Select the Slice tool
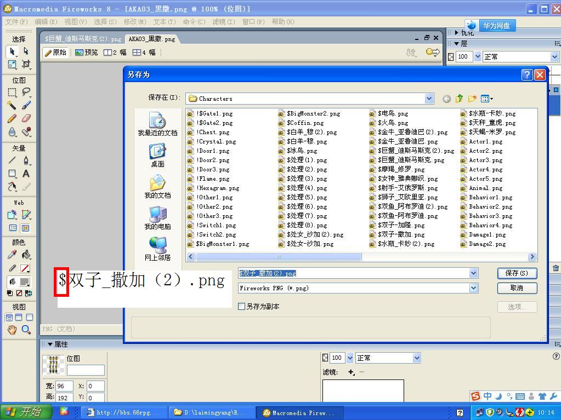The image size is (561, 420). pos(26,215)
